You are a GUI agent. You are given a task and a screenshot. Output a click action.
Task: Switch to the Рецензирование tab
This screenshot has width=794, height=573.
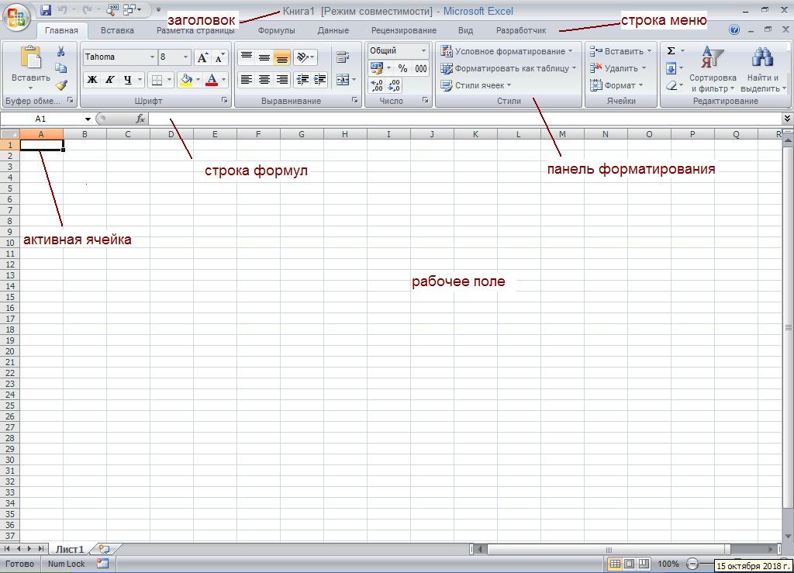(403, 30)
